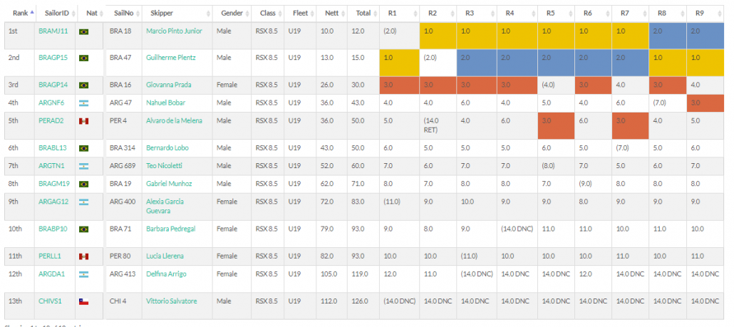The width and height of the screenshot is (734, 327).
Task: Open the sailor ID link BRAGP15
Action: tap(53, 57)
